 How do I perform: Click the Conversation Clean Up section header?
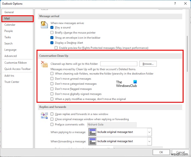pyautogui.click(x=110, y=56)
